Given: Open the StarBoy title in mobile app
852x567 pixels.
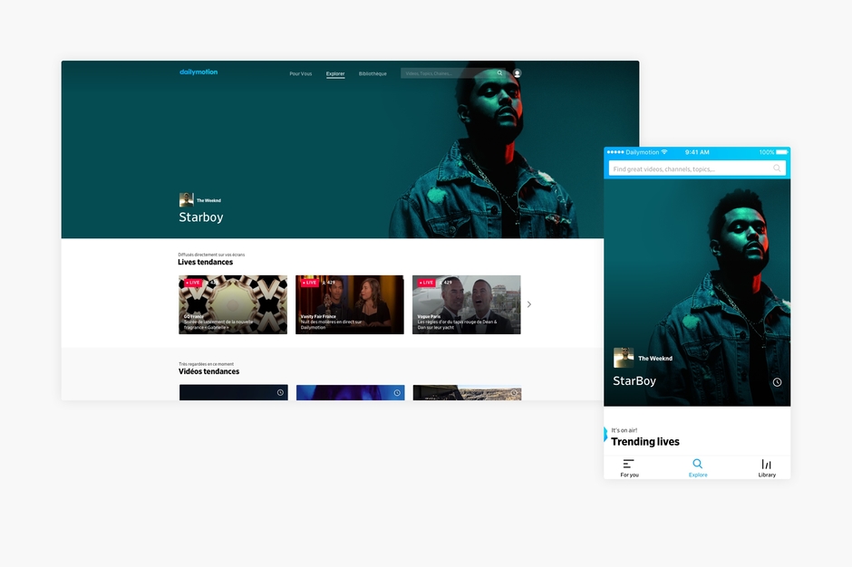Looking at the screenshot, I should (634, 381).
